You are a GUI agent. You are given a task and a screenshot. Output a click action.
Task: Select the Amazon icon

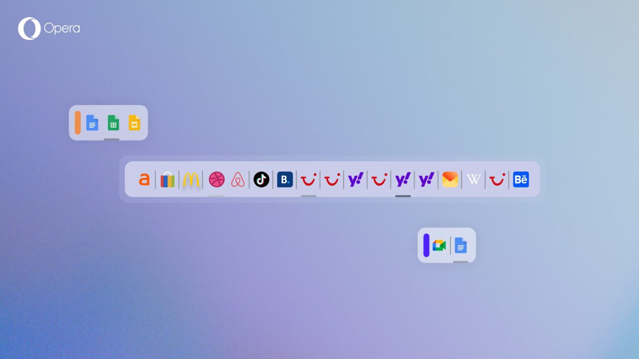pos(144,179)
